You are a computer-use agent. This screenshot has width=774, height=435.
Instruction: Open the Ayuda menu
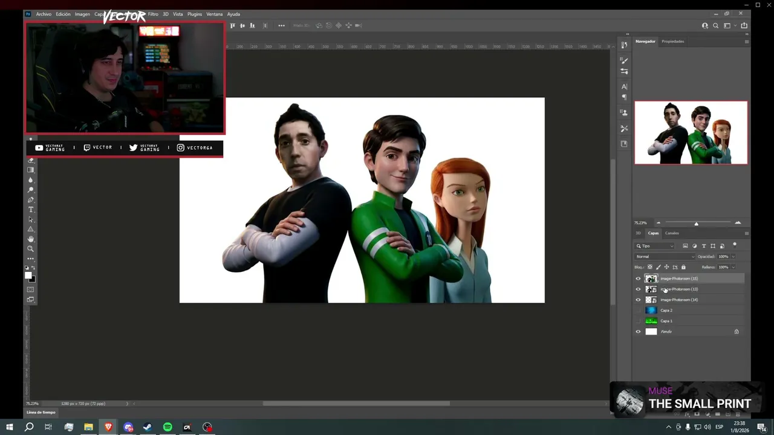click(x=233, y=14)
